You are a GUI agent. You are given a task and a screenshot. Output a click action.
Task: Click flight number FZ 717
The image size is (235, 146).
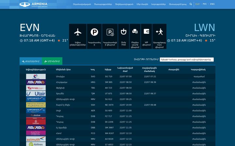tap(108, 116)
